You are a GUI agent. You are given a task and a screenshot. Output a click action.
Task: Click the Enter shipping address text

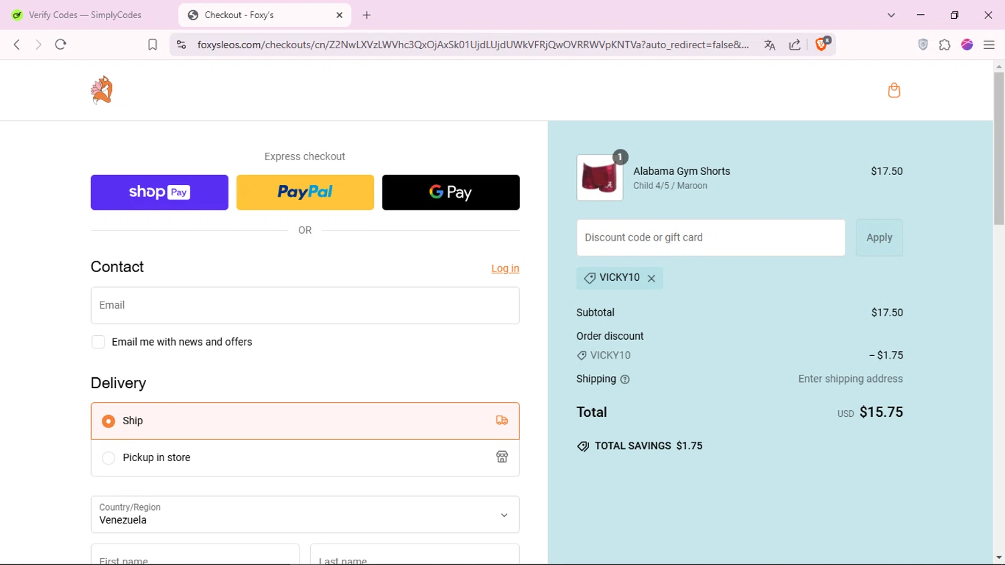tap(850, 379)
